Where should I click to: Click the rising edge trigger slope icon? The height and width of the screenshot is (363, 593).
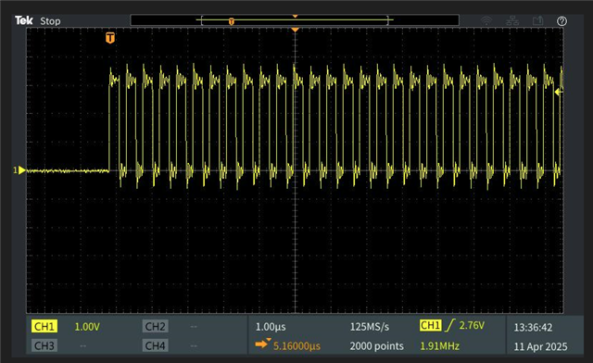(450, 325)
